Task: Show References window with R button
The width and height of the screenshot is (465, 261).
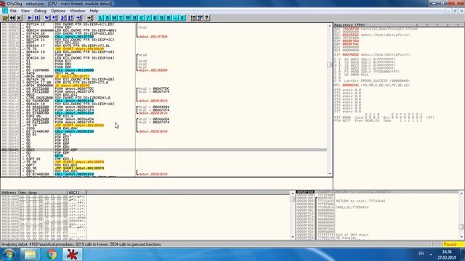Action: (169, 18)
